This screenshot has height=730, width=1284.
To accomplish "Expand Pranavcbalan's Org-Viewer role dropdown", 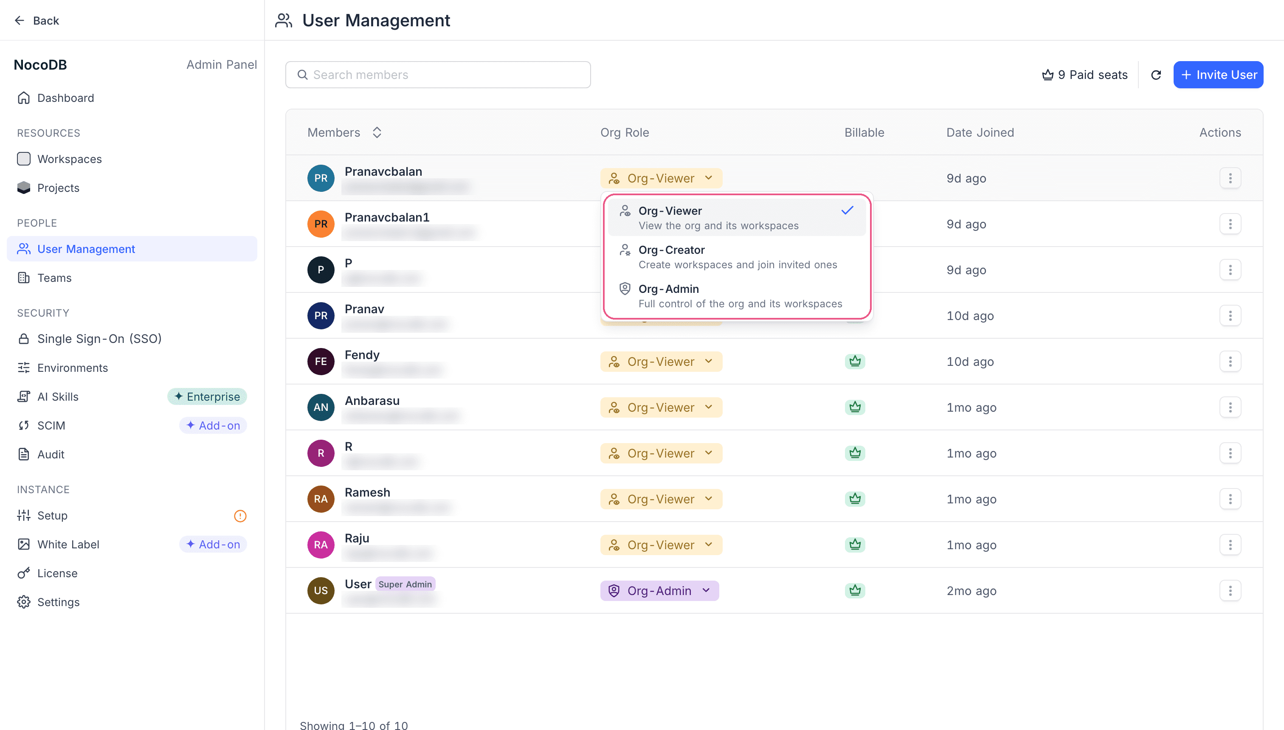I will coord(661,178).
